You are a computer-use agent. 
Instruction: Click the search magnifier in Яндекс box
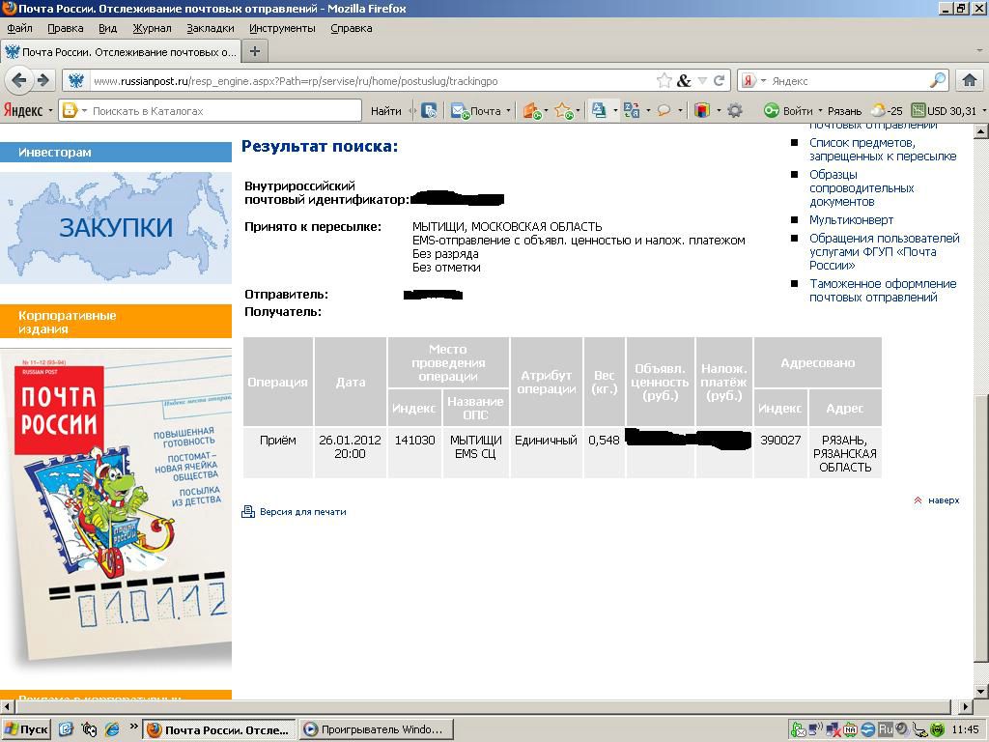pos(938,81)
